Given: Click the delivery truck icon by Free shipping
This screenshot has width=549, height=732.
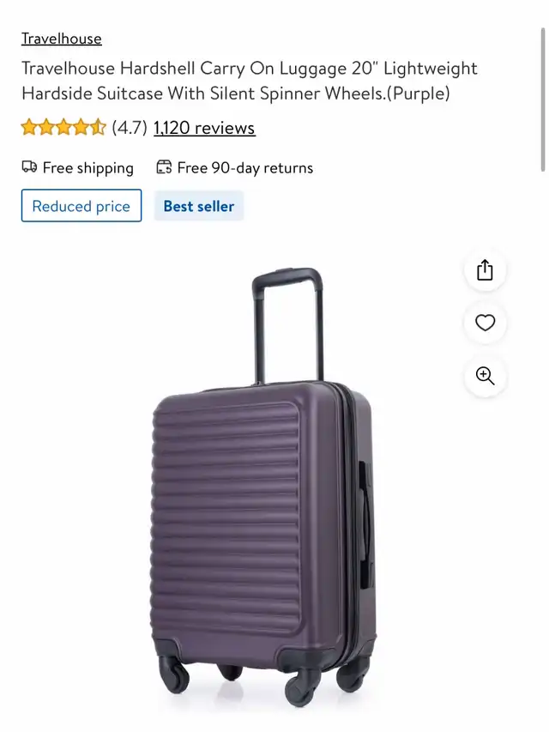Looking at the screenshot, I should [29, 166].
